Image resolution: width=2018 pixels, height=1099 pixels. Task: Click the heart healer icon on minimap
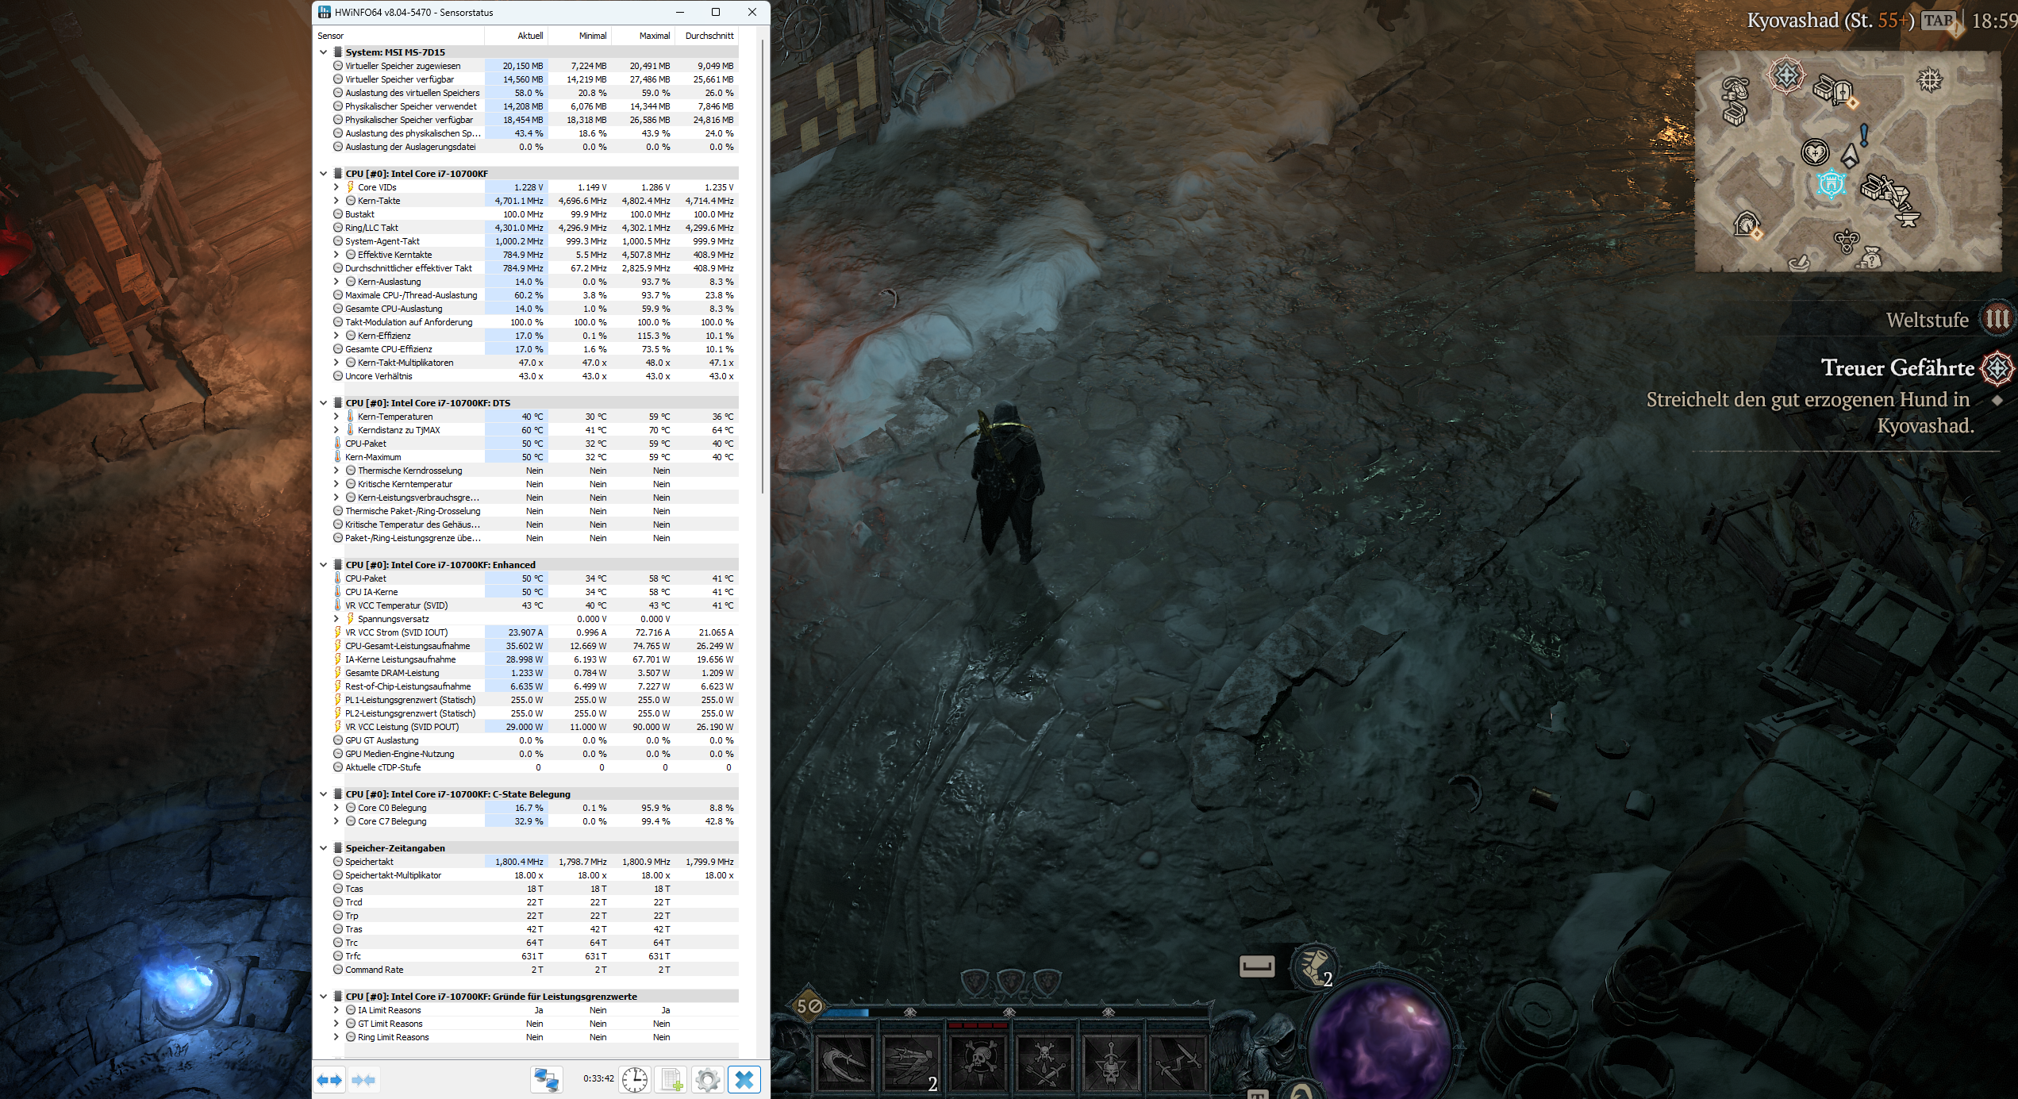pyautogui.click(x=1815, y=152)
